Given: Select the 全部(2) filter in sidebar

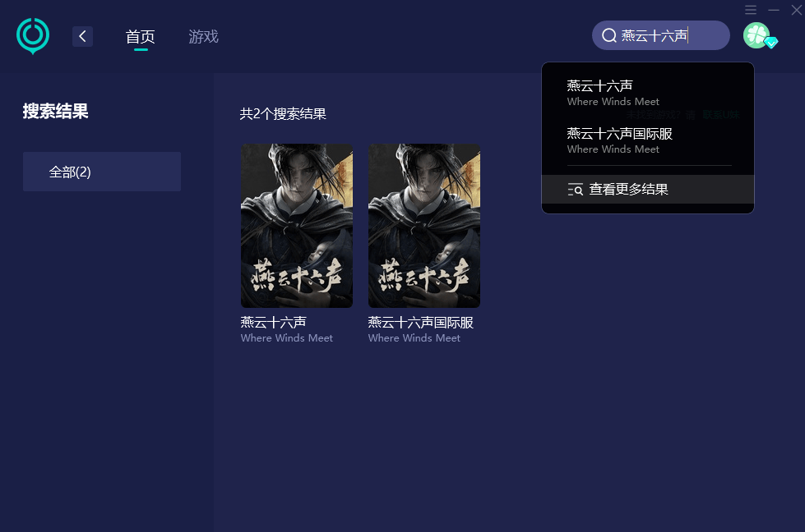Looking at the screenshot, I should pos(102,172).
